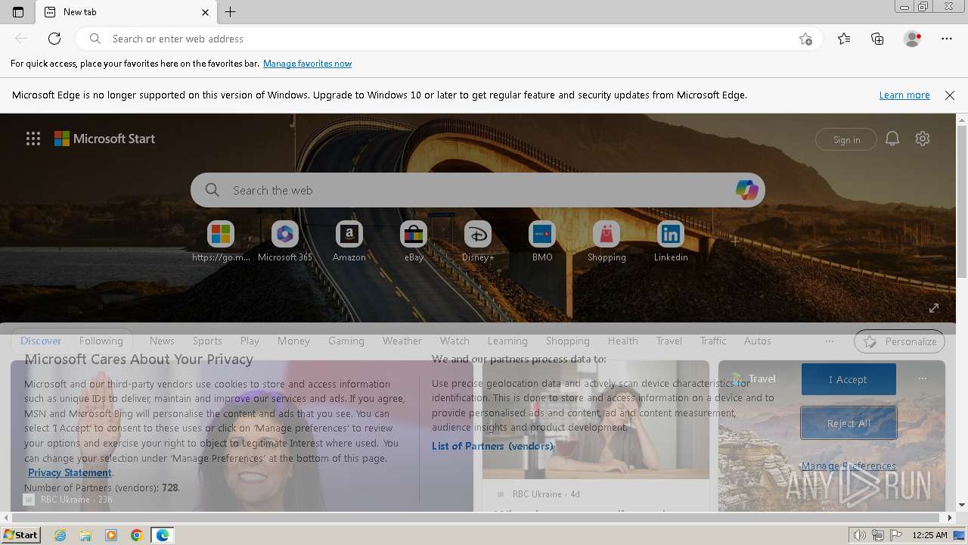Open the Amazon quick link
The height and width of the screenshot is (545, 968).
coord(349,242)
